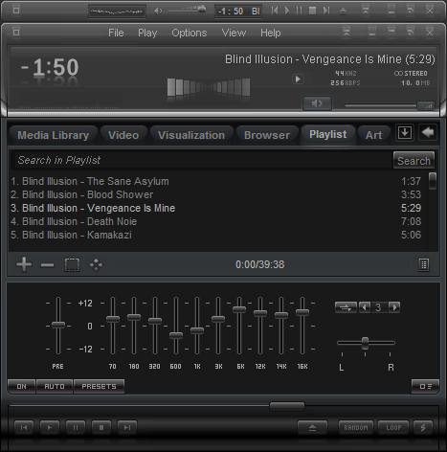Open the Help menu

coord(271,33)
